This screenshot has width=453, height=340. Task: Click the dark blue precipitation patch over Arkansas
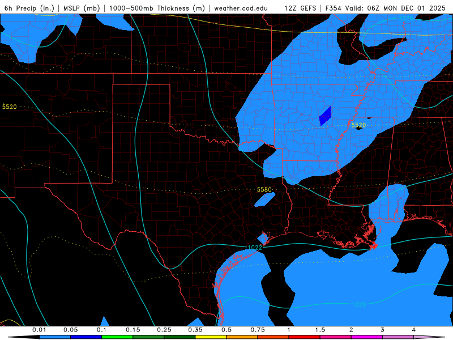[325, 116]
